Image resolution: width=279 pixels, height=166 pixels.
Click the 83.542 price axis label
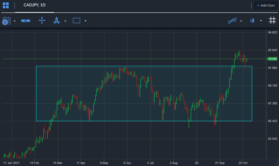click(x=272, y=139)
